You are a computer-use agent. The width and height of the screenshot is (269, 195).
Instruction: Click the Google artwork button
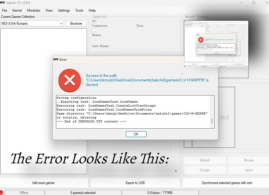(x=205, y=170)
